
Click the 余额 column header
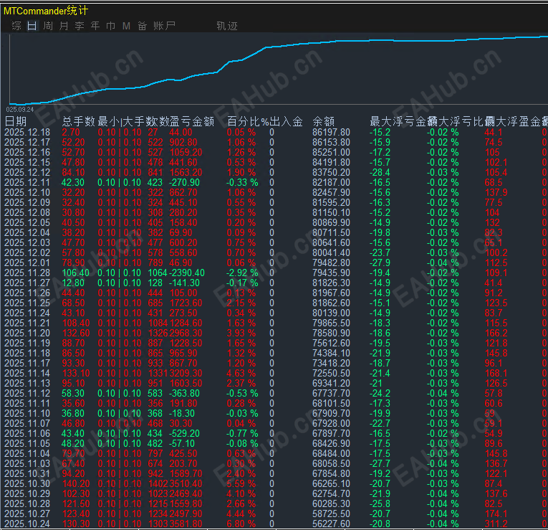click(x=324, y=121)
